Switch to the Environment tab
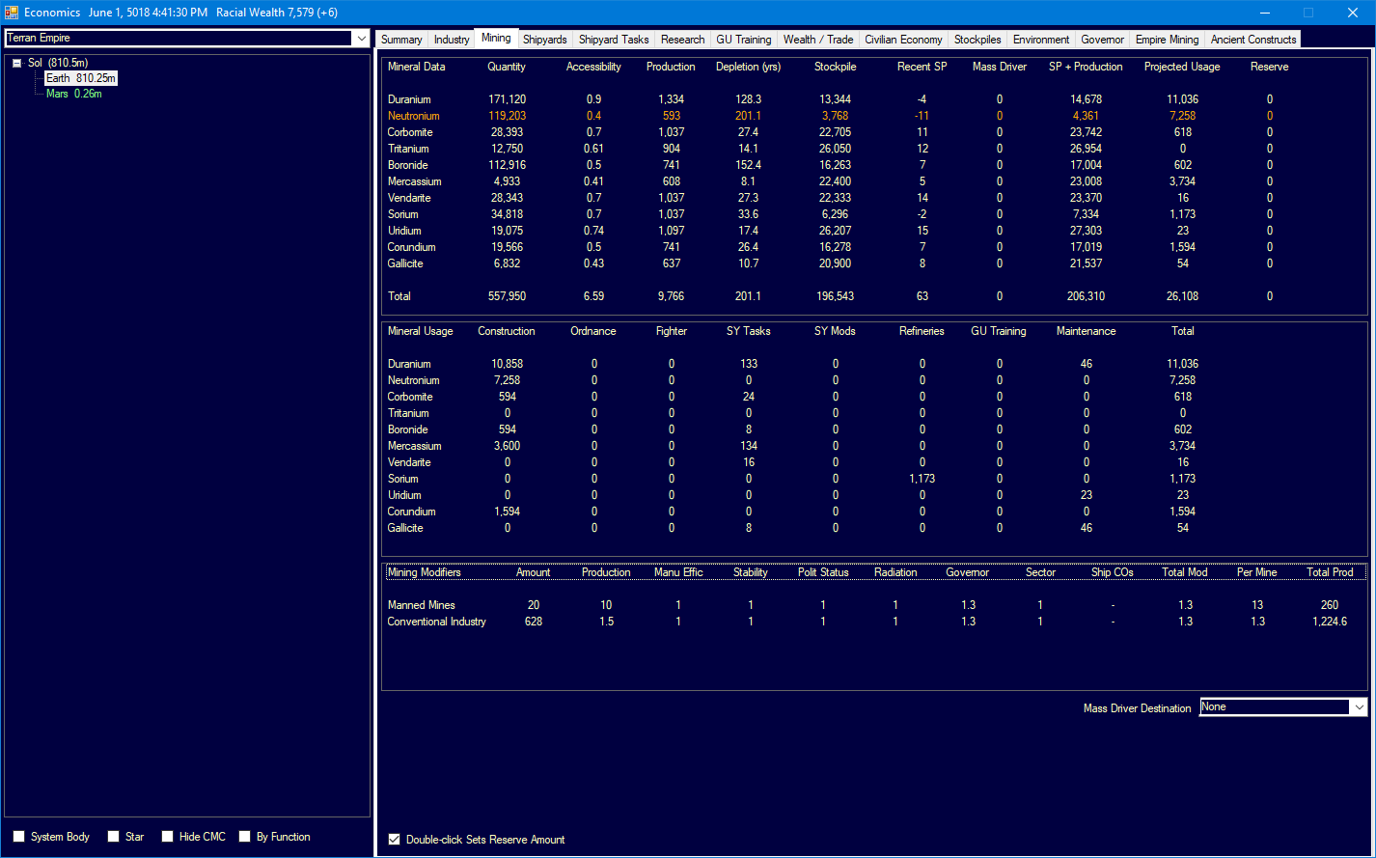The height and width of the screenshot is (858, 1376). point(1041,40)
